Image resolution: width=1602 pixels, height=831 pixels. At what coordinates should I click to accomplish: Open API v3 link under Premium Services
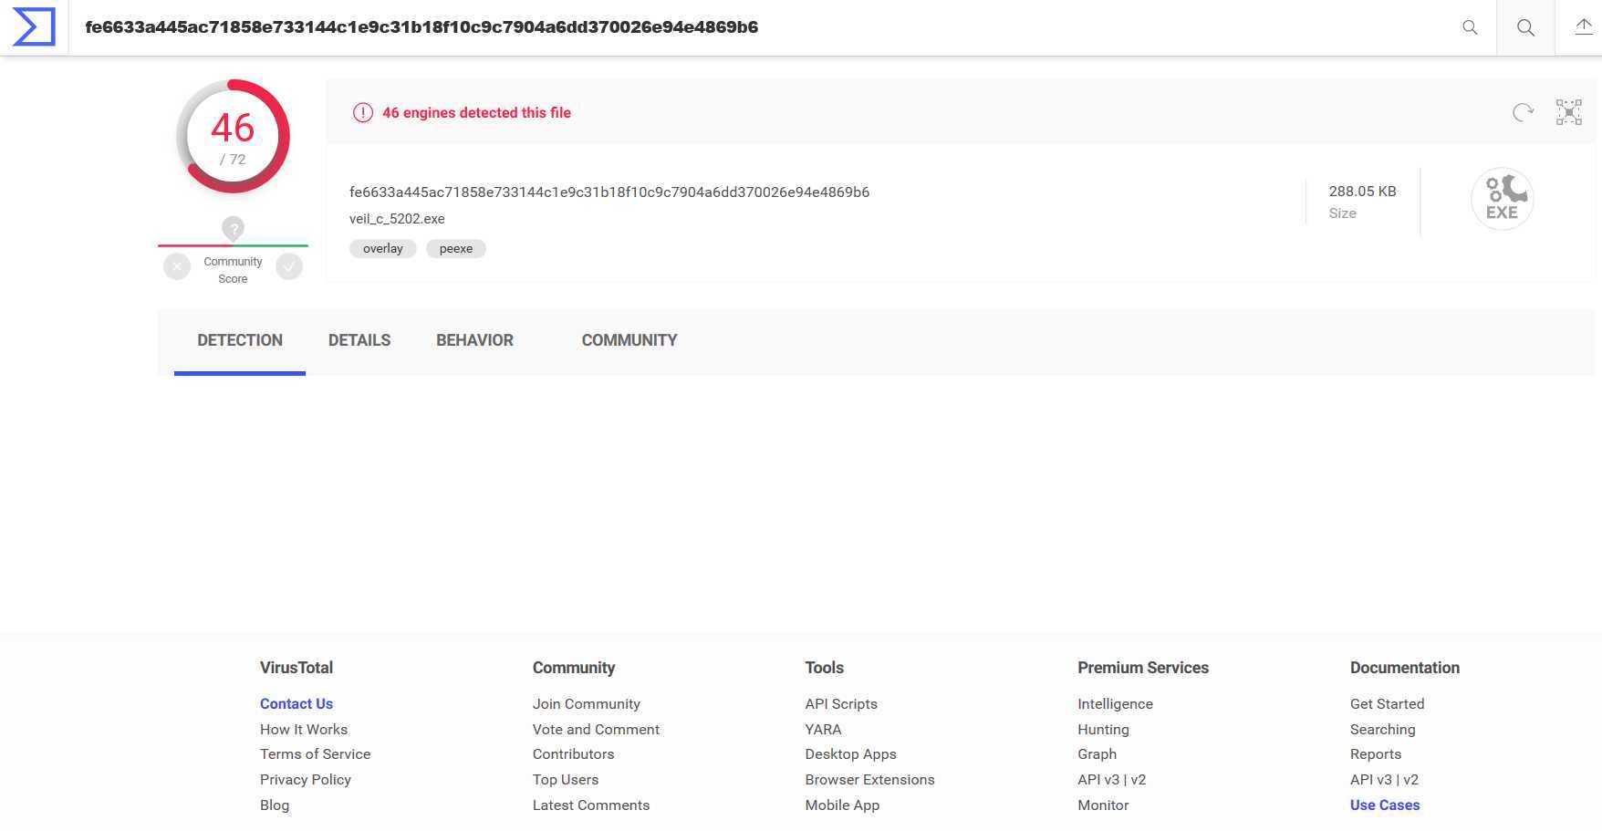click(1098, 780)
